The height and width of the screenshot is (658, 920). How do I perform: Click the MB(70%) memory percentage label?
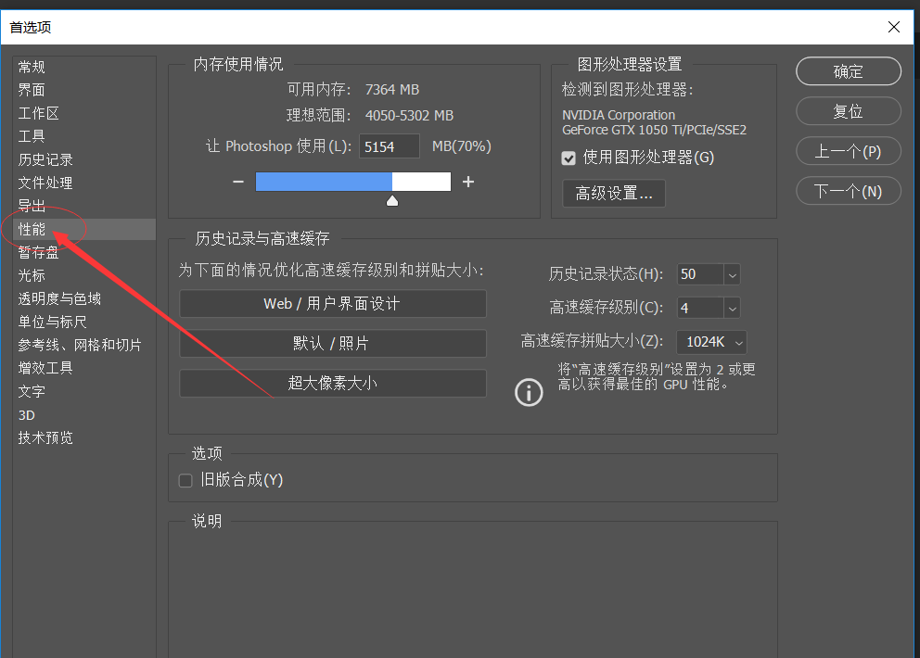(x=461, y=146)
